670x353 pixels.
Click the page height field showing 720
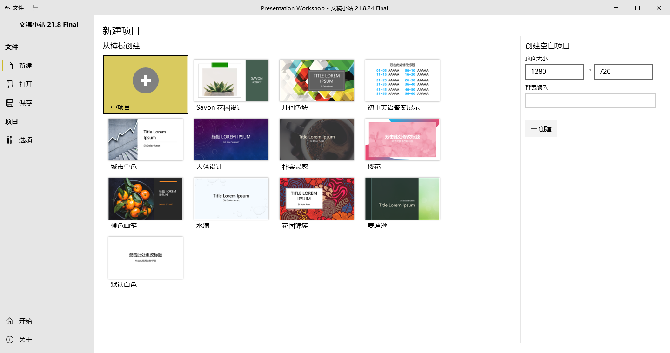[x=623, y=72]
